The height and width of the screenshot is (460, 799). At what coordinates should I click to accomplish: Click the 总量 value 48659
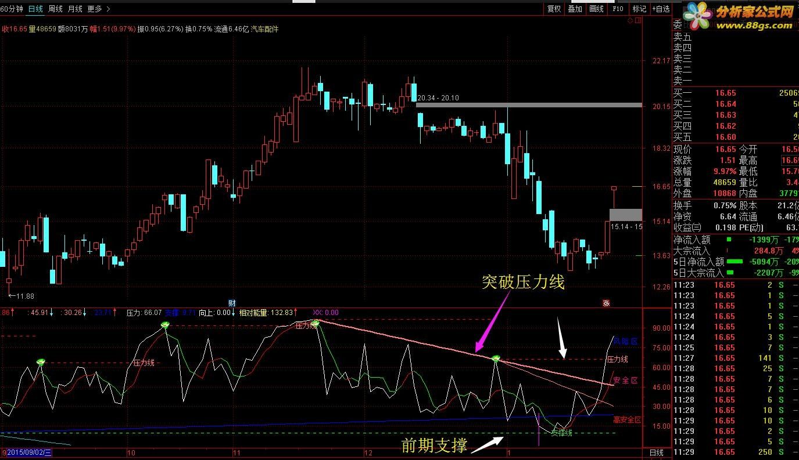pyautogui.click(x=725, y=183)
